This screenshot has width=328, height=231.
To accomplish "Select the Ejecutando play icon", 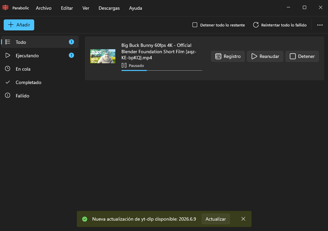I will (x=8, y=55).
